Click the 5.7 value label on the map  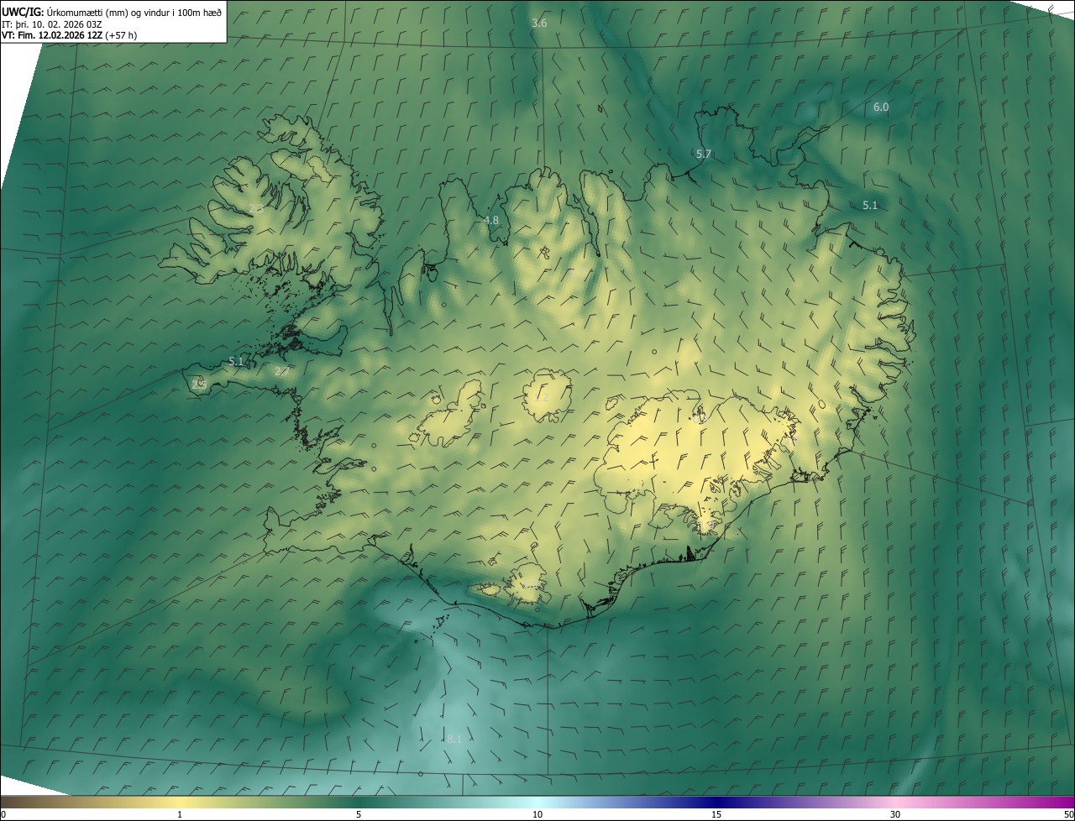pos(704,154)
